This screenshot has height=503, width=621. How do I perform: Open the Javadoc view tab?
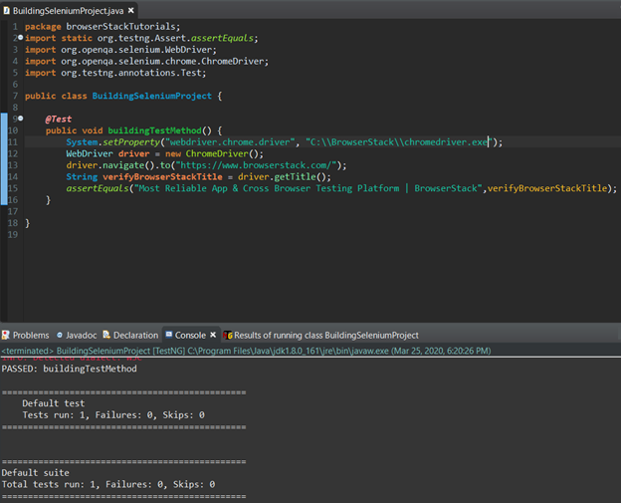[77, 336]
